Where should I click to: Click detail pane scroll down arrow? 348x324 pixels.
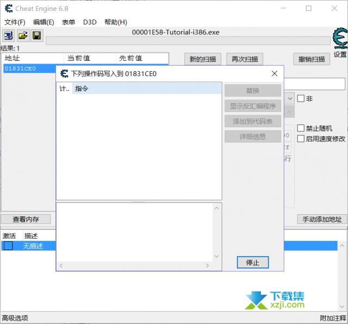[217, 257]
